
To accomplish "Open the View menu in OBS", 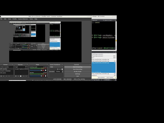I will click(9, 19).
